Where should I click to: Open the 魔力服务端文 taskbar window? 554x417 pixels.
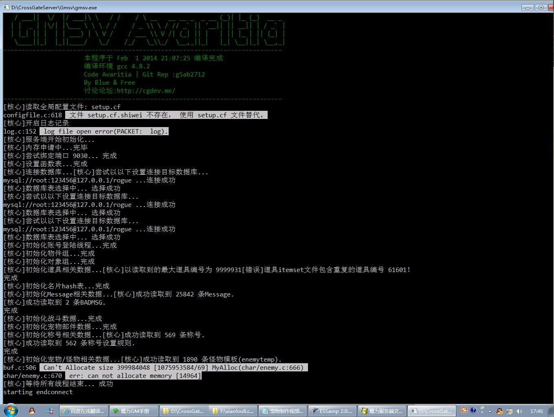click(382, 411)
